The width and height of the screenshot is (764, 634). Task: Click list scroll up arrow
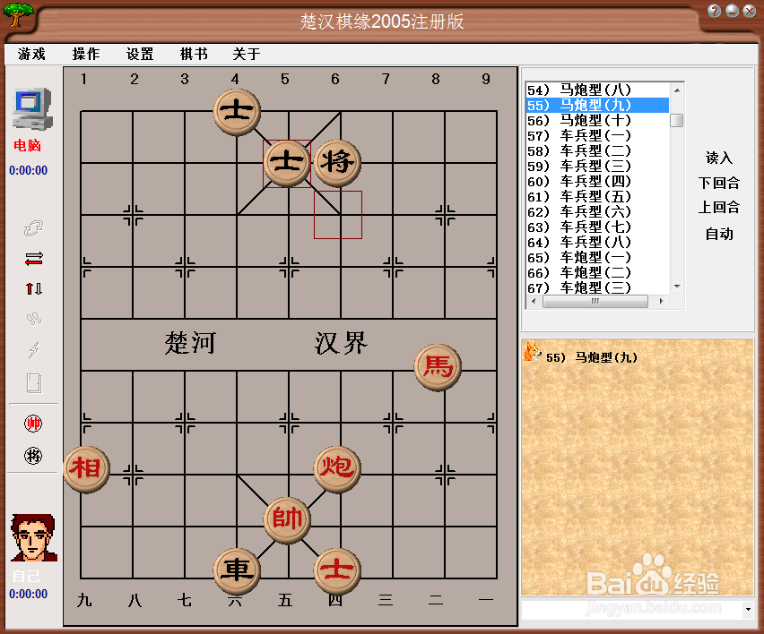[x=677, y=90]
